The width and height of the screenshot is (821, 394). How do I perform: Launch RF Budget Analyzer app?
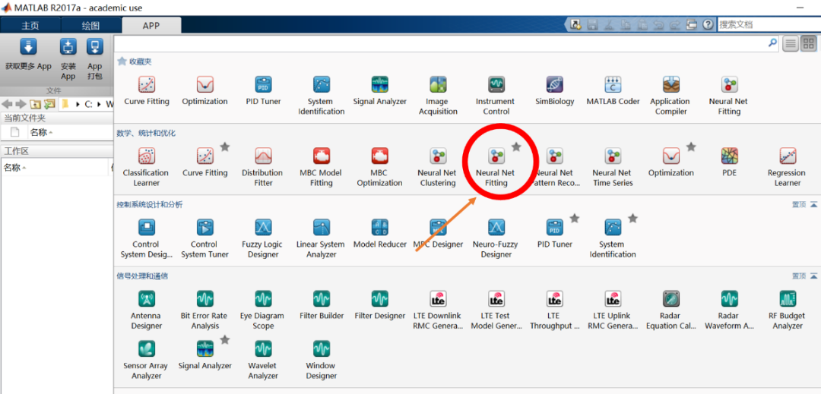tap(788, 310)
